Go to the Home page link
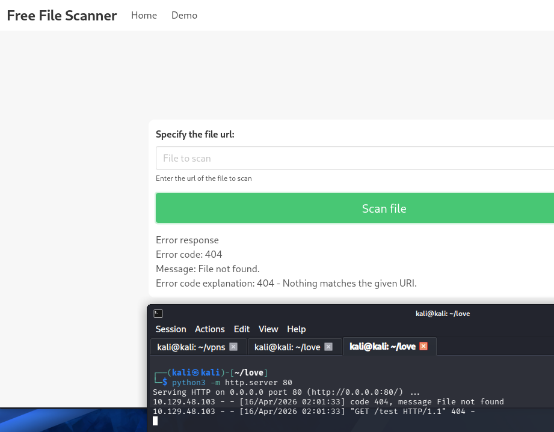 (144, 16)
